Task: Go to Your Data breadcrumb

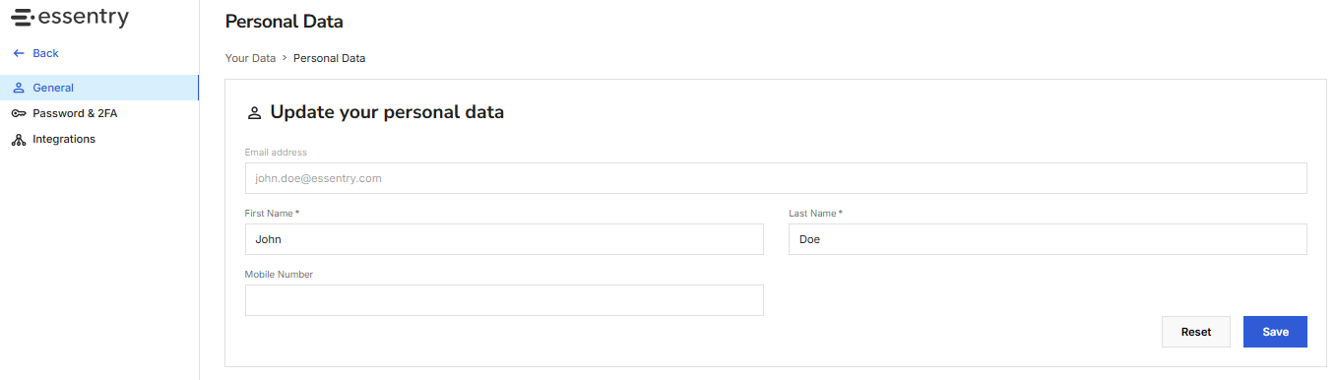Action: 250,58
